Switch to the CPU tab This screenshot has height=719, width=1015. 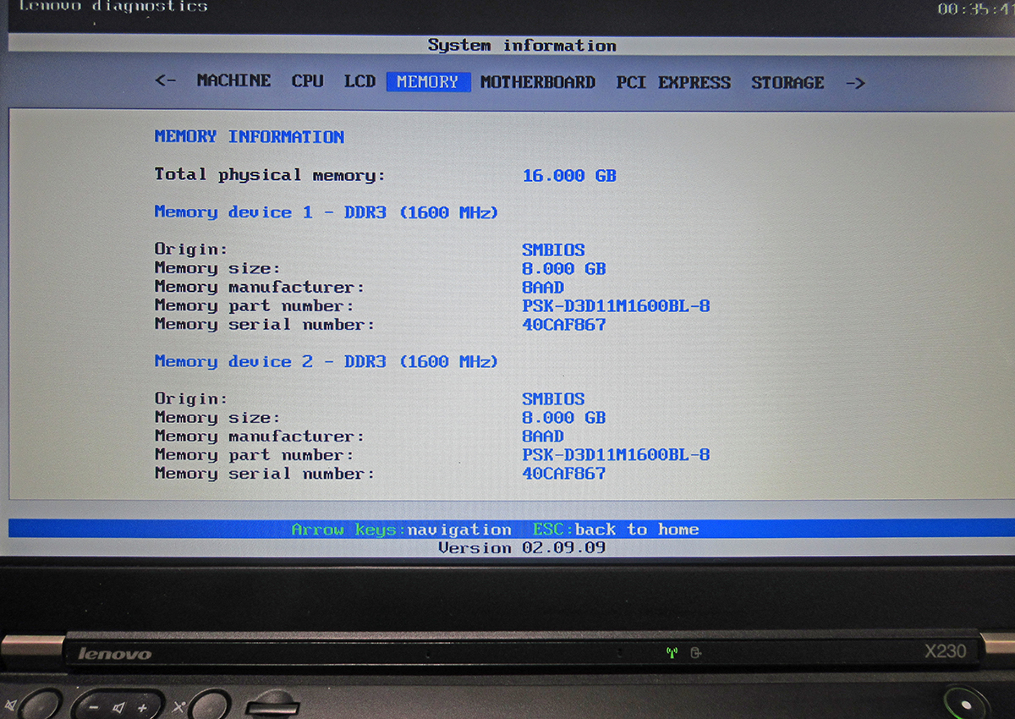tap(308, 81)
